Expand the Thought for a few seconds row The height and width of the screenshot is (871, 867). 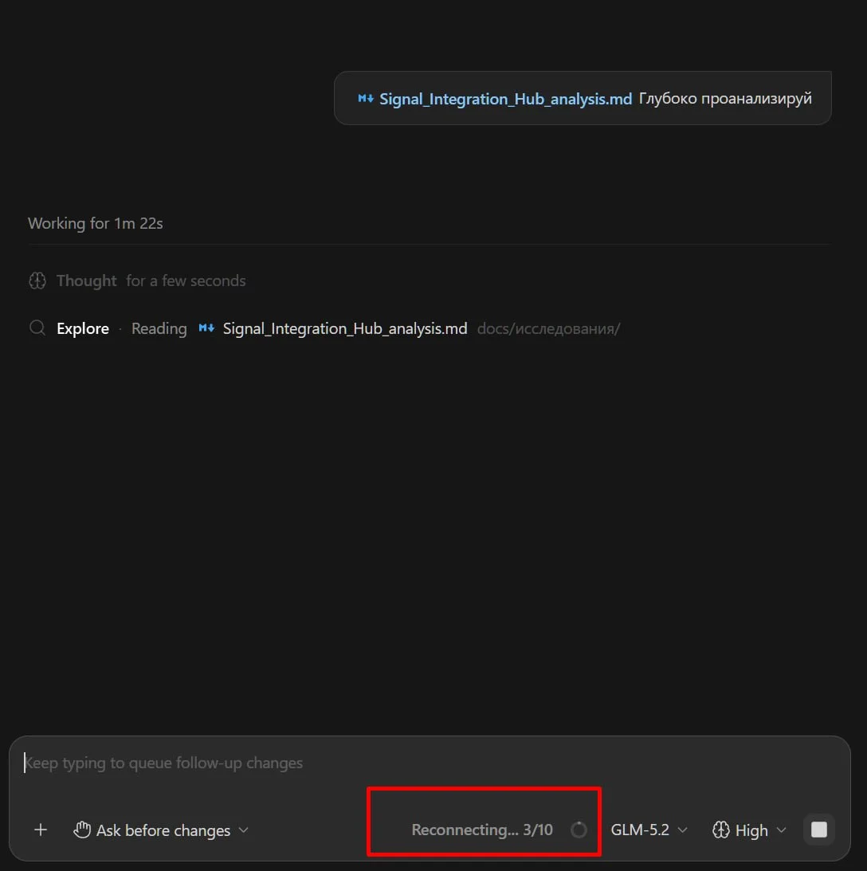pos(136,281)
